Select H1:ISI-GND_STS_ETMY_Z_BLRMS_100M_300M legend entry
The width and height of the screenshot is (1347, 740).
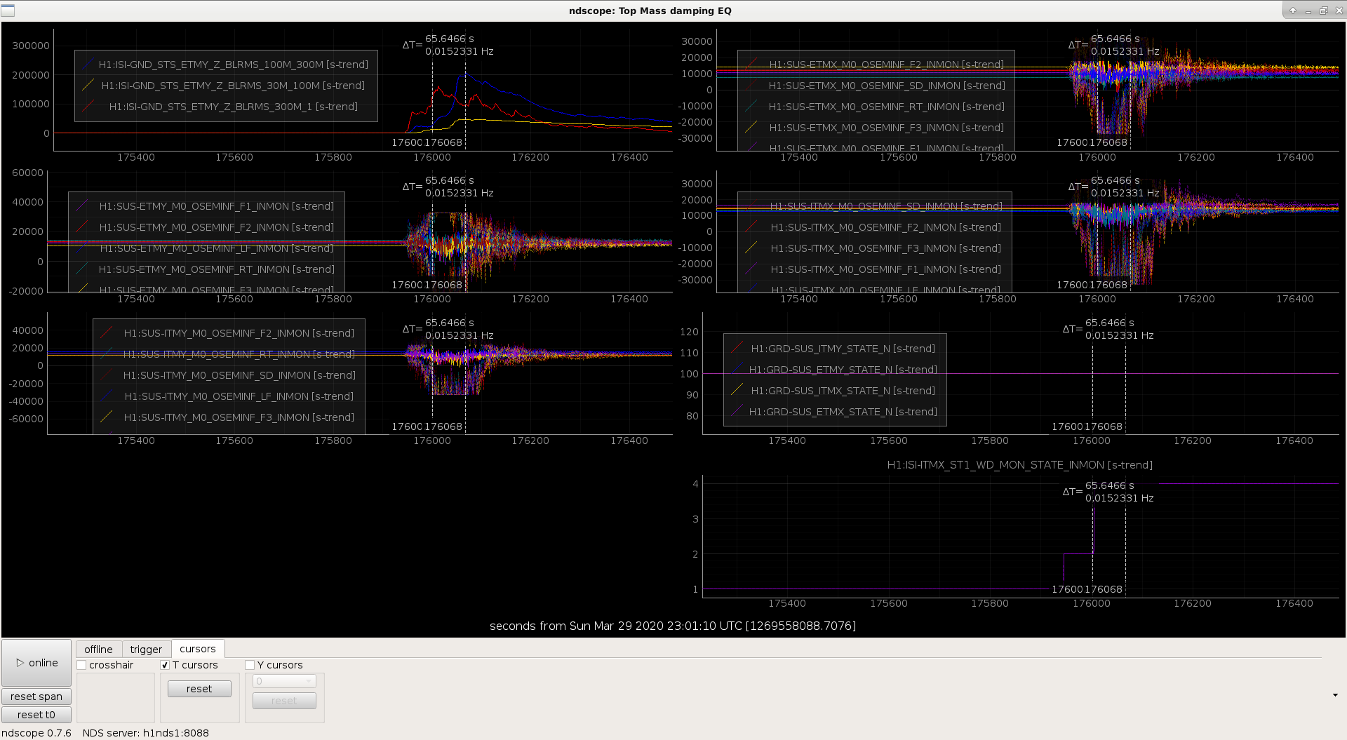tap(233, 65)
